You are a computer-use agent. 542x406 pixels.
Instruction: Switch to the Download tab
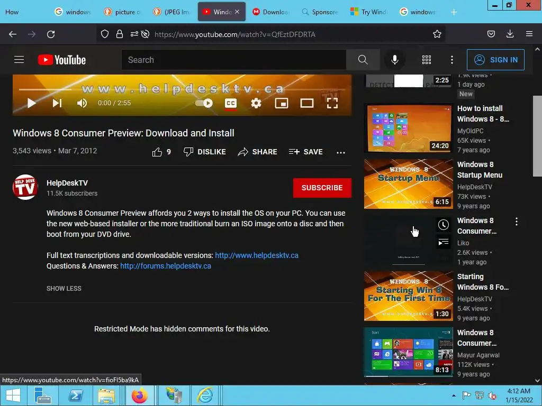coord(271,12)
